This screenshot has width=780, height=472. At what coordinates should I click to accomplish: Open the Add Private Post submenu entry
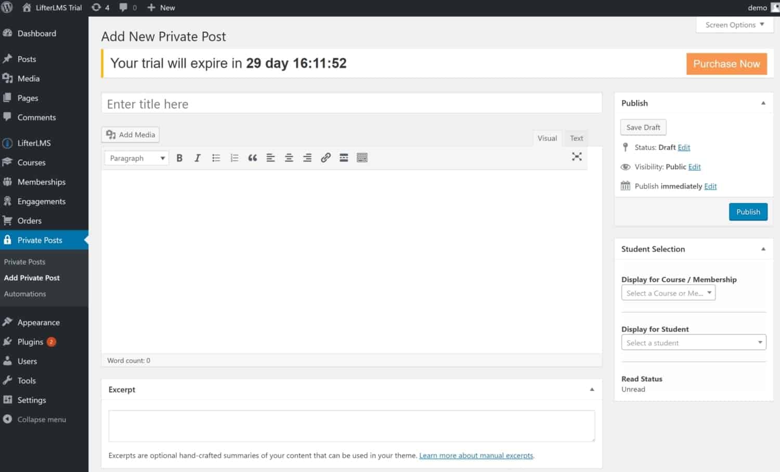(x=32, y=278)
